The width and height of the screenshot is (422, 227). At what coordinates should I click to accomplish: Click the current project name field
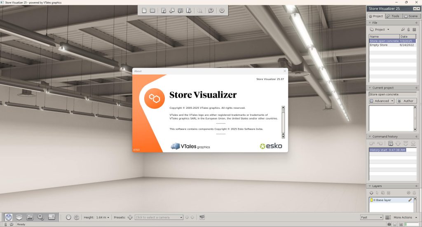click(x=392, y=94)
